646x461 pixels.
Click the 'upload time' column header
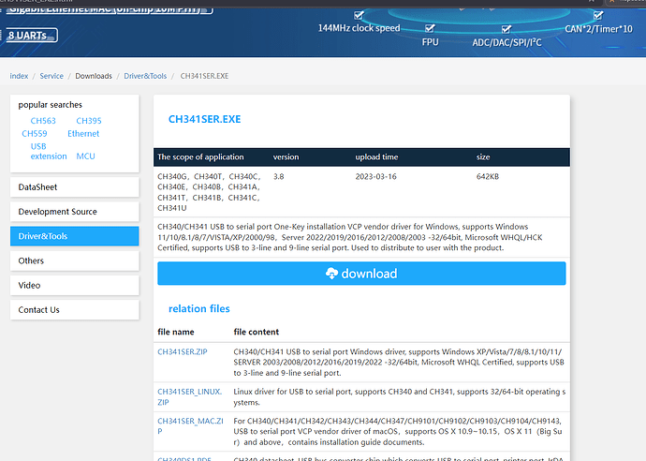pyautogui.click(x=376, y=157)
